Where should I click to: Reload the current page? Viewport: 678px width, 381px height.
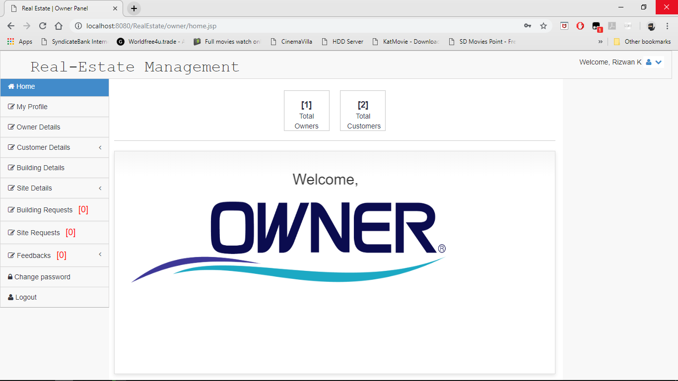point(43,26)
